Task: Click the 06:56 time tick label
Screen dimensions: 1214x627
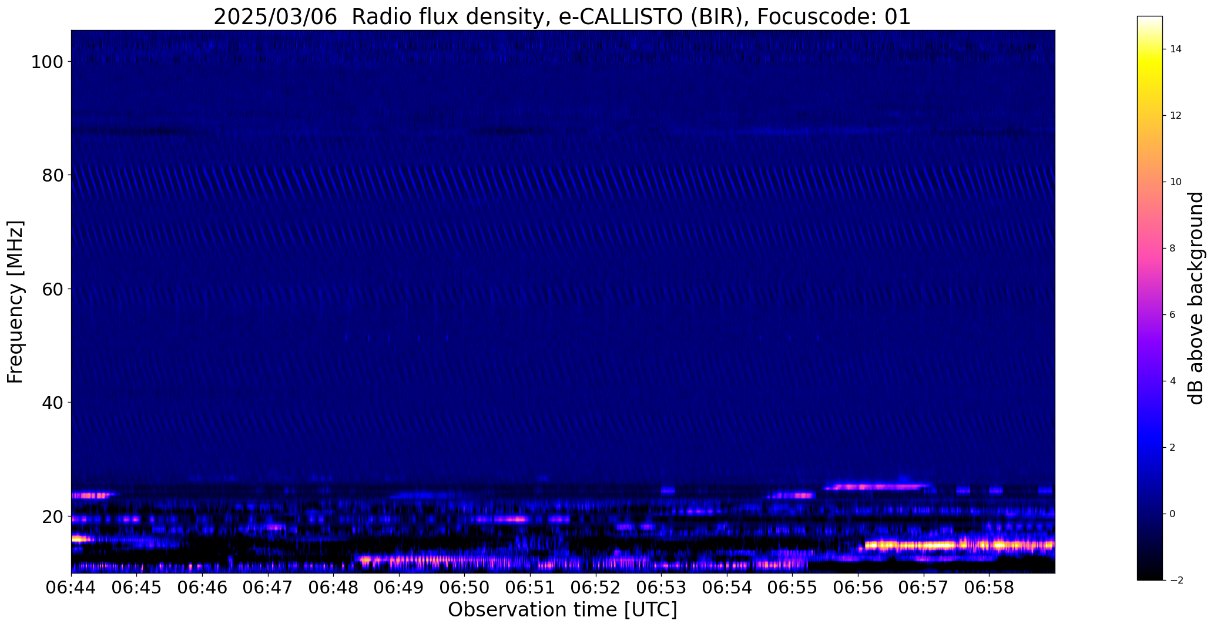Action: point(858,588)
